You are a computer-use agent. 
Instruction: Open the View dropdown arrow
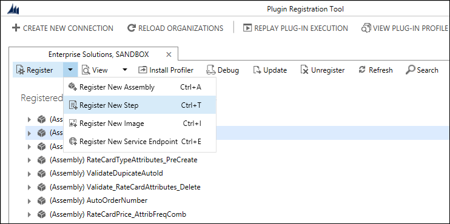click(124, 70)
